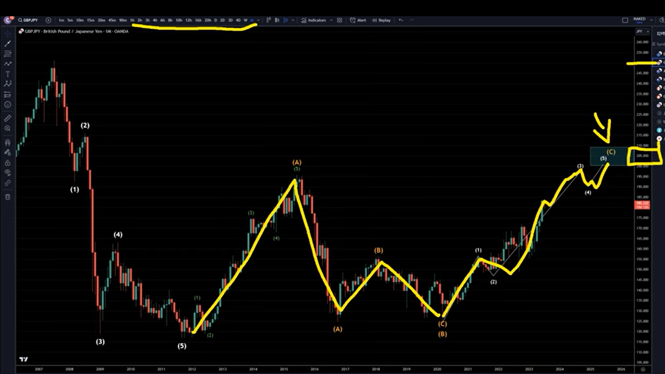Image resolution: width=665 pixels, height=374 pixels.
Task: Create an Alert
Action: point(358,20)
